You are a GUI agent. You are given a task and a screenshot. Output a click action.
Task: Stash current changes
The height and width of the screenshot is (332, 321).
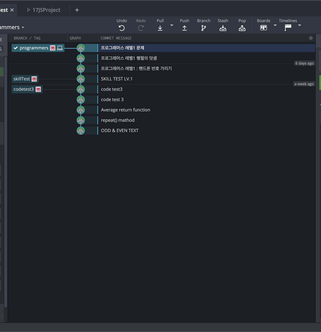click(x=223, y=28)
